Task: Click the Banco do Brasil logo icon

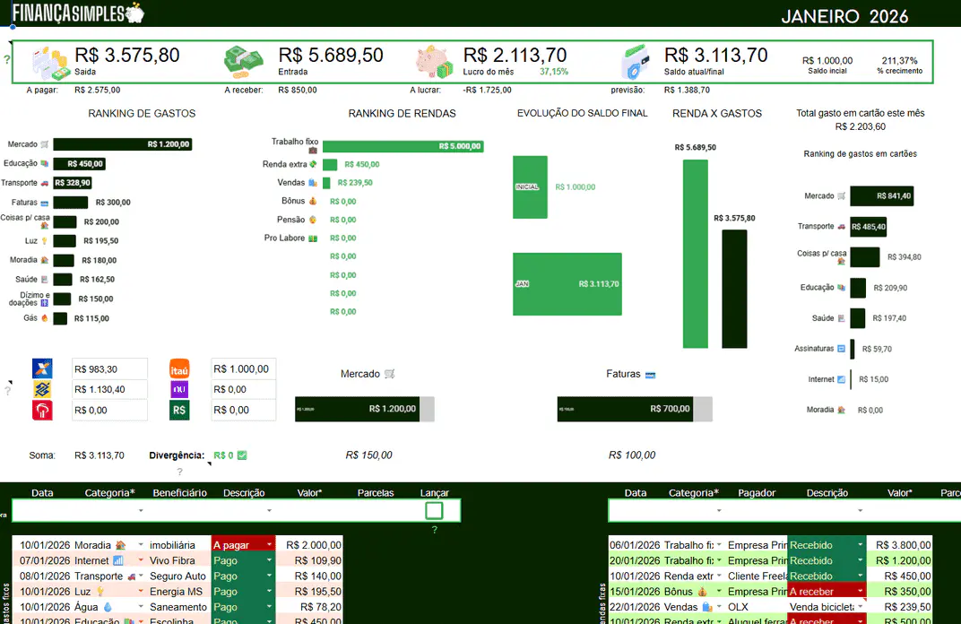Action: (42, 389)
